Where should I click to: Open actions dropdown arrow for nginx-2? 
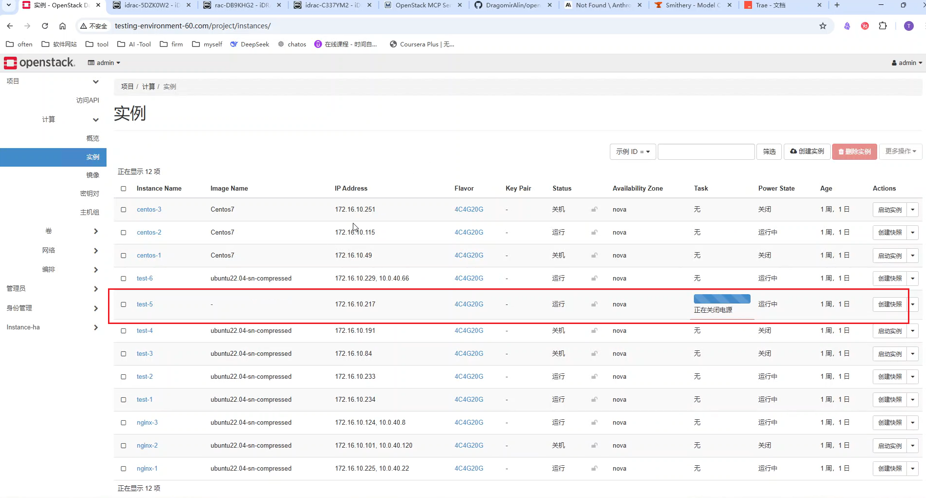click(913, 446)
